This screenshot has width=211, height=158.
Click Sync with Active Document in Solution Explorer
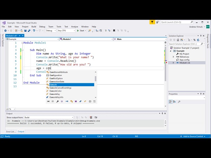point(195,40)
